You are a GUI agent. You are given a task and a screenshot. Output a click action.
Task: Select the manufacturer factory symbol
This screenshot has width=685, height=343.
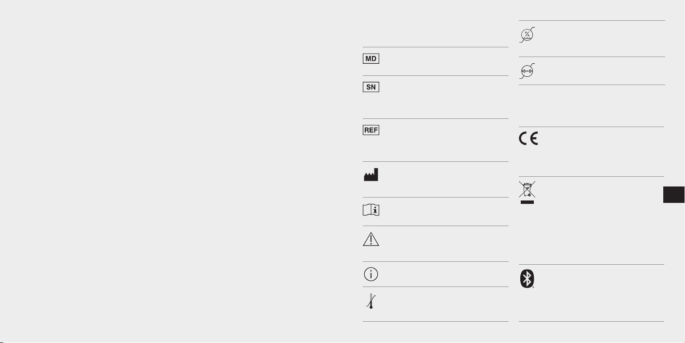tap(371, 175)
